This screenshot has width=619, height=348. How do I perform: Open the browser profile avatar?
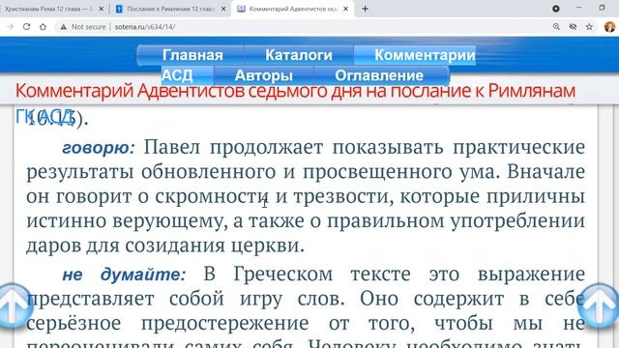click(609, 26)
